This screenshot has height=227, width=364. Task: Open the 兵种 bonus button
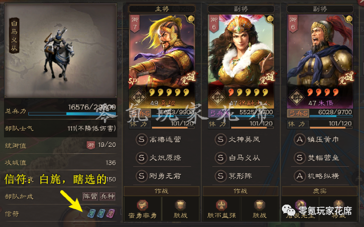(107, 196)
